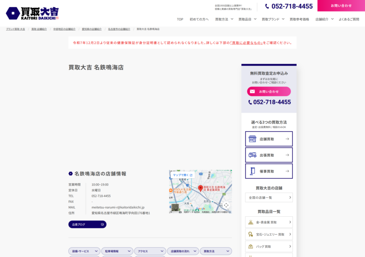The width and height of the screenshot is (365, 257).
Task: Click the gold bars icon for 金・貴金属 買取
Action: [x=251, y=222]
